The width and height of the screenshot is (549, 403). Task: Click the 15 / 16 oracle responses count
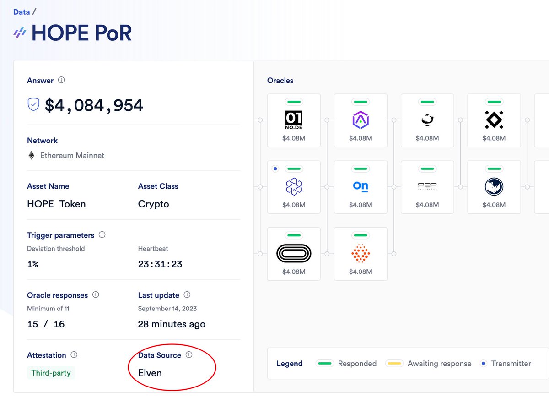46,324
